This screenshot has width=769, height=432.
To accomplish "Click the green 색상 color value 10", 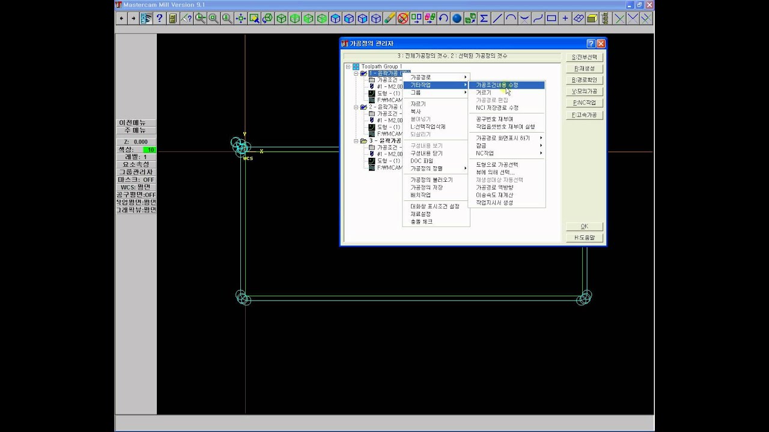I will point(150,149).
